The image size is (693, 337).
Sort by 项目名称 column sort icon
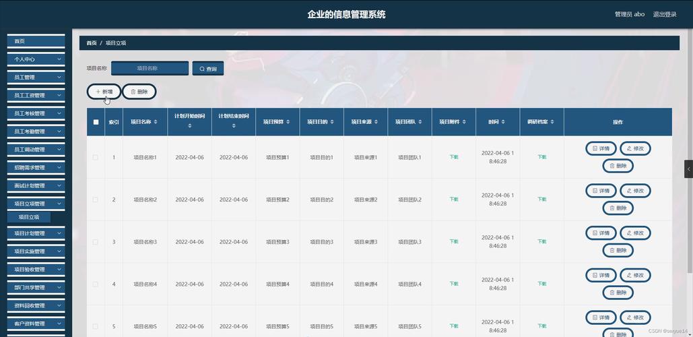[x=156, y=121]
